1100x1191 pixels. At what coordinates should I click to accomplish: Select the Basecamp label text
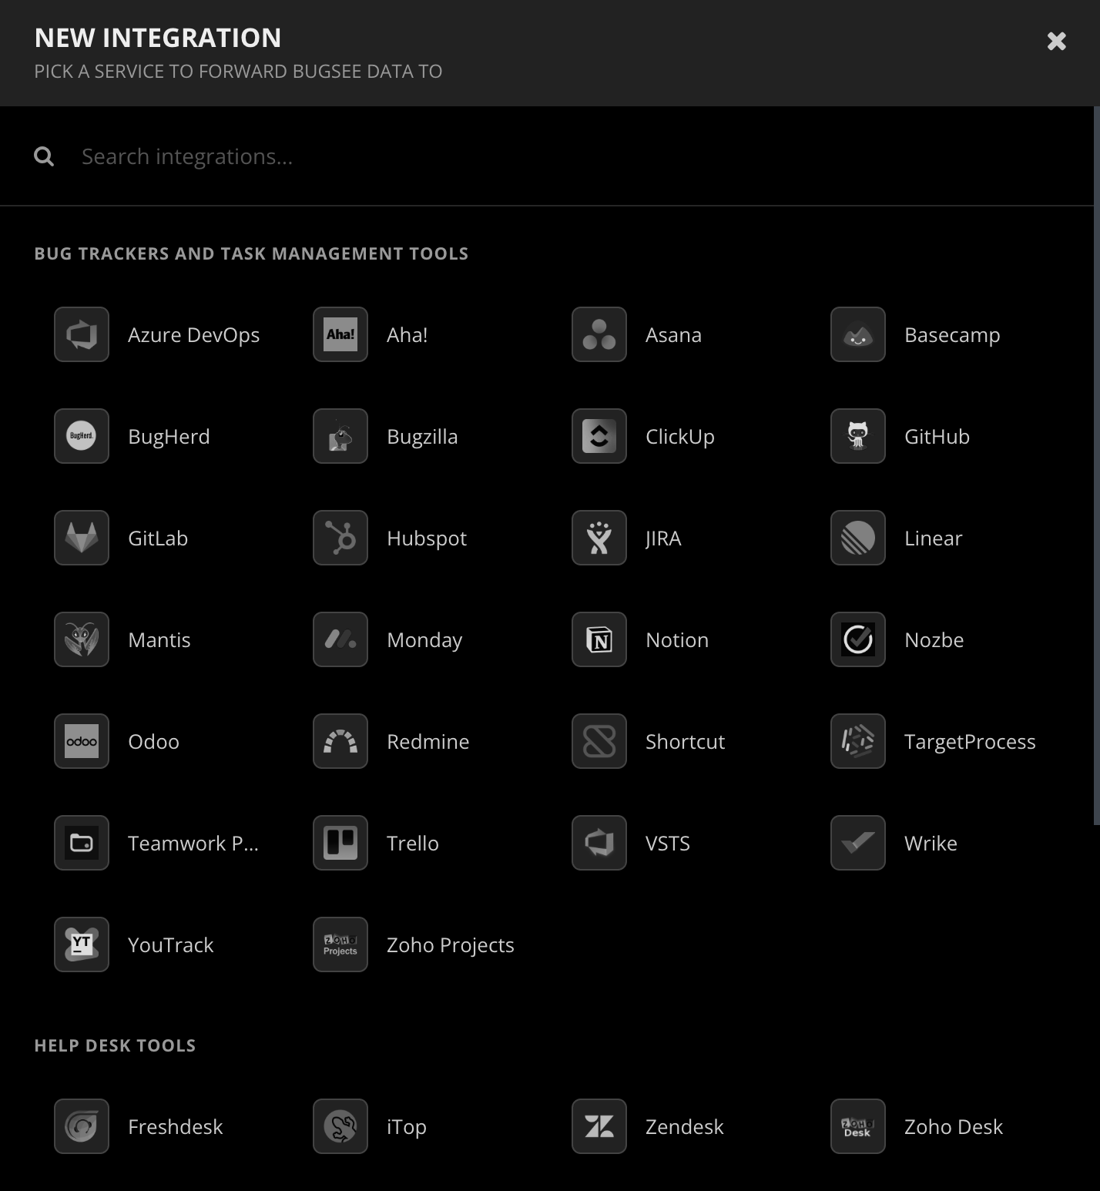(x=952, y=335)
